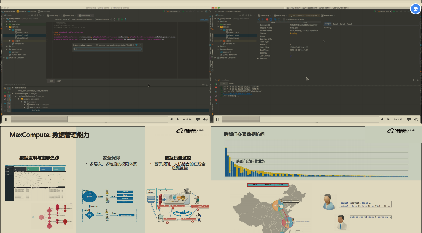Screen dimensions: 422x233
Task: Switch to demo2.osql tab in left IDE
Action: pos(69,16)
